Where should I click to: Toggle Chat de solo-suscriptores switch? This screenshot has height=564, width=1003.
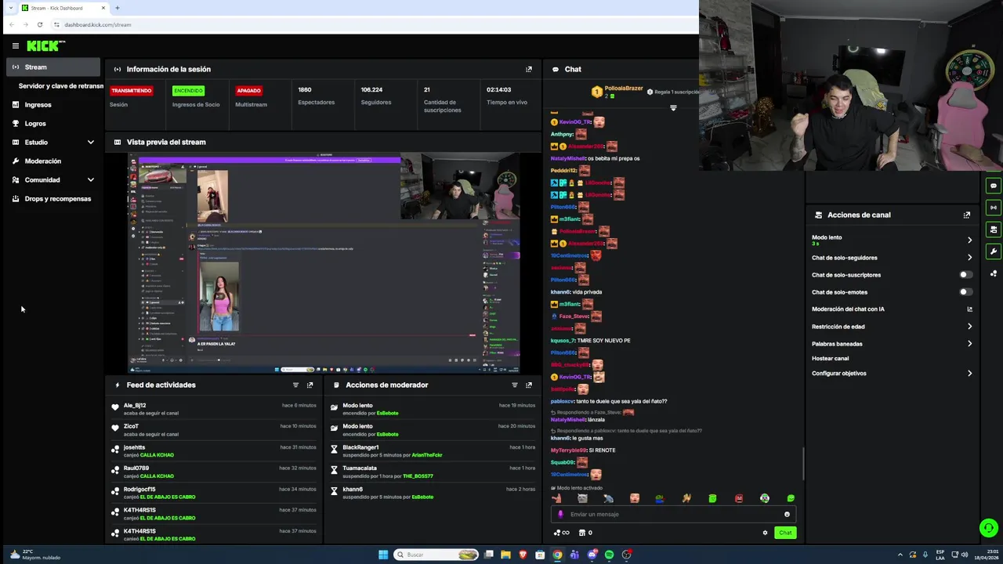[965, 275]
